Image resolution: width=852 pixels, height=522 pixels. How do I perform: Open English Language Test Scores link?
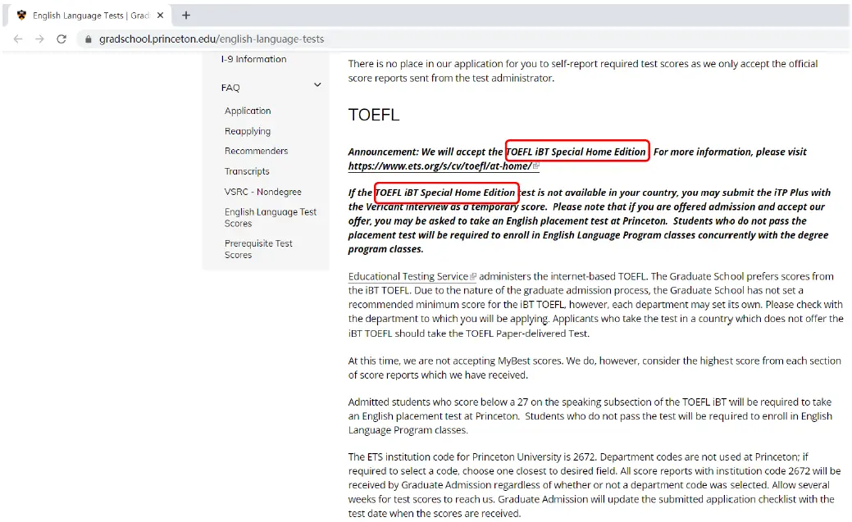(x=270, y=217)
